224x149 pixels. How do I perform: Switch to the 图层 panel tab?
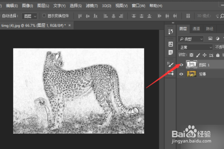(x=183, y=29)
